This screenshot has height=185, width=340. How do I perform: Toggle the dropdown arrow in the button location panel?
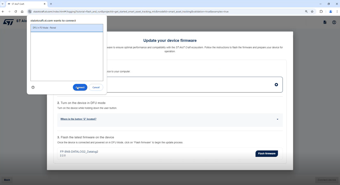(x=277, y=119)
